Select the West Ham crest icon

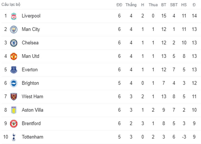pos(14,97)
